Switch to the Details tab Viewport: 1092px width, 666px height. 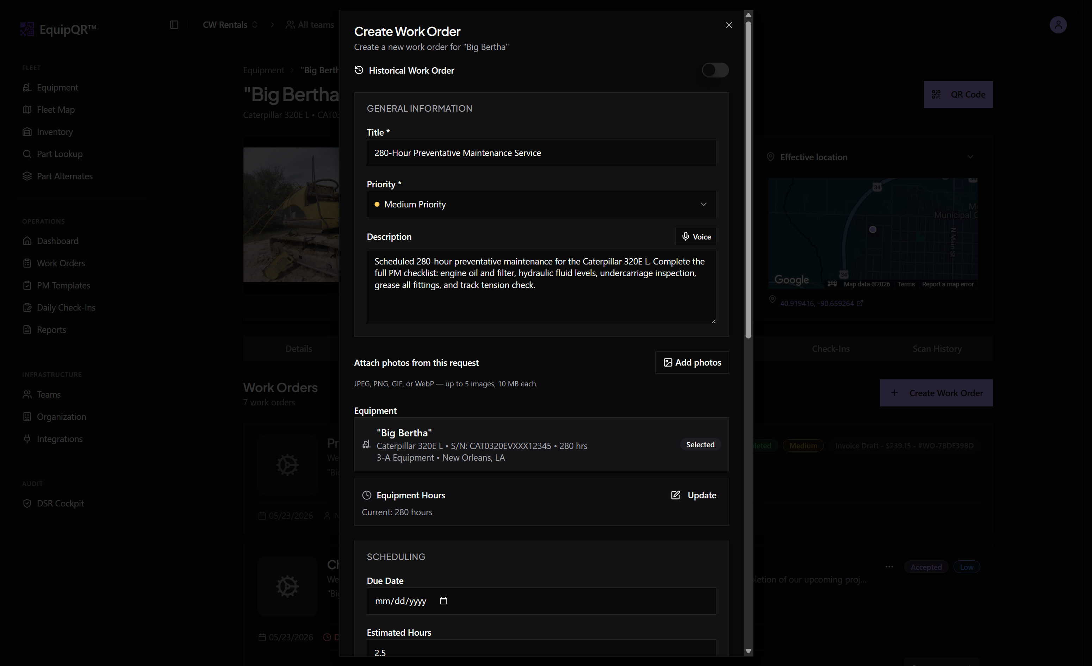coord(298,349)
